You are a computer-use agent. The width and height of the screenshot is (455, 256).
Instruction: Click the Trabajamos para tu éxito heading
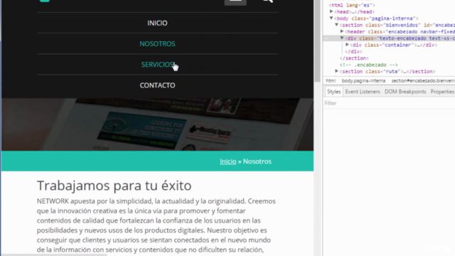(114, 186)
